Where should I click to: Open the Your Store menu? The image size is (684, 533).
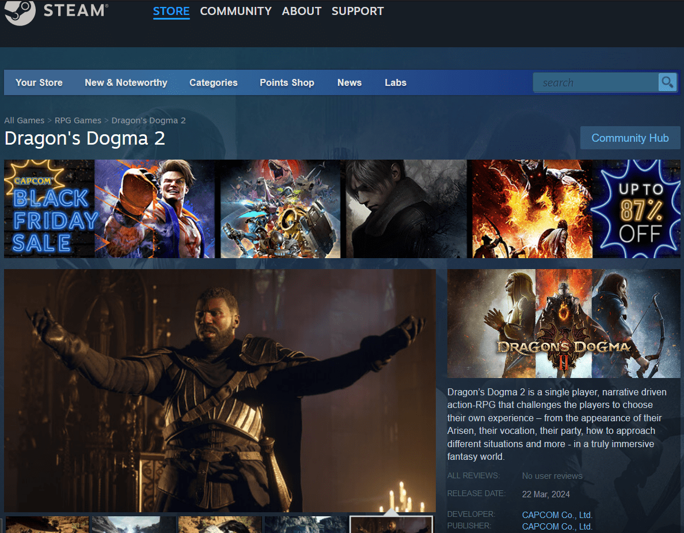click(39, 82)
